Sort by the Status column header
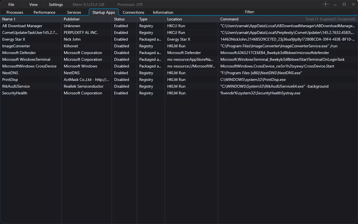Screen dimensions: 358x224 click(x=124, y=19)
